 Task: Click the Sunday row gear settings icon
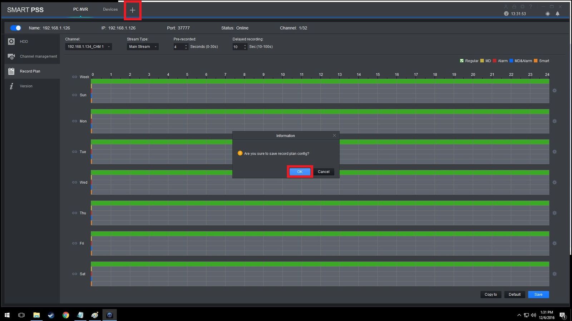click(x=554, y=91)
